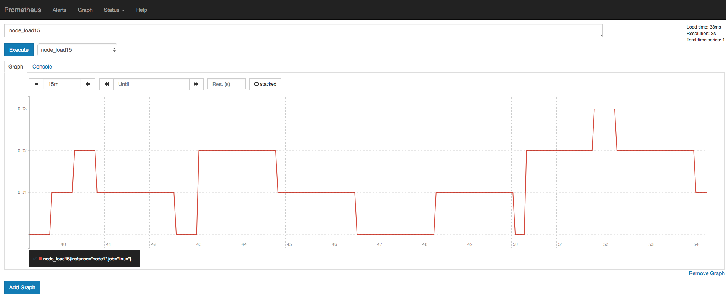Click the 0.01 y-axis label
The image size is (726, 300).
(22, 193)
